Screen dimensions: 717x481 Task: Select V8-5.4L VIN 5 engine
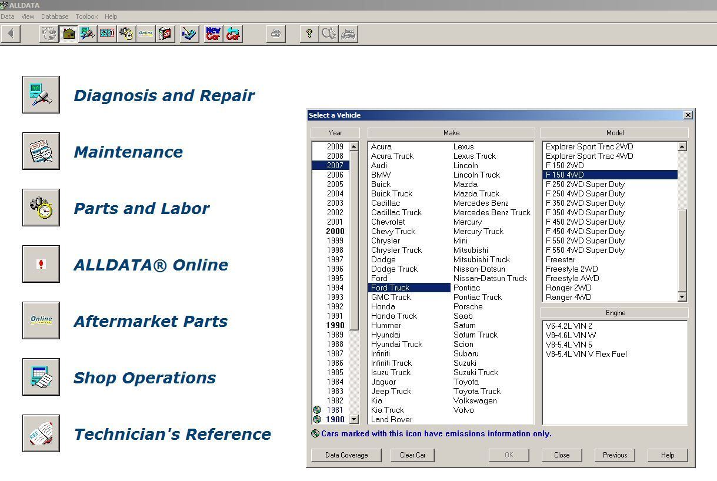569,345
